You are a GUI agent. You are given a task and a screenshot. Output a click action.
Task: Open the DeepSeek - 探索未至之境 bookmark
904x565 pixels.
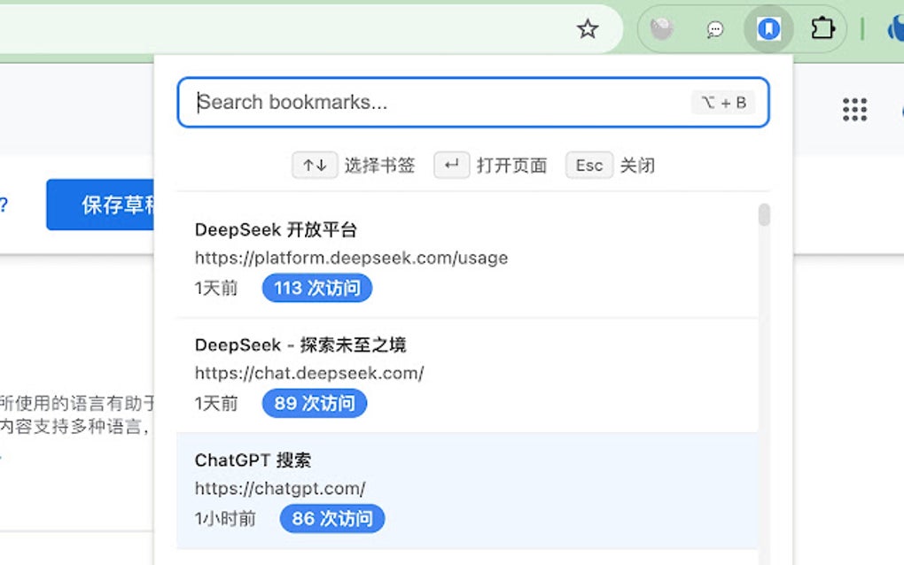coord(467,375)
